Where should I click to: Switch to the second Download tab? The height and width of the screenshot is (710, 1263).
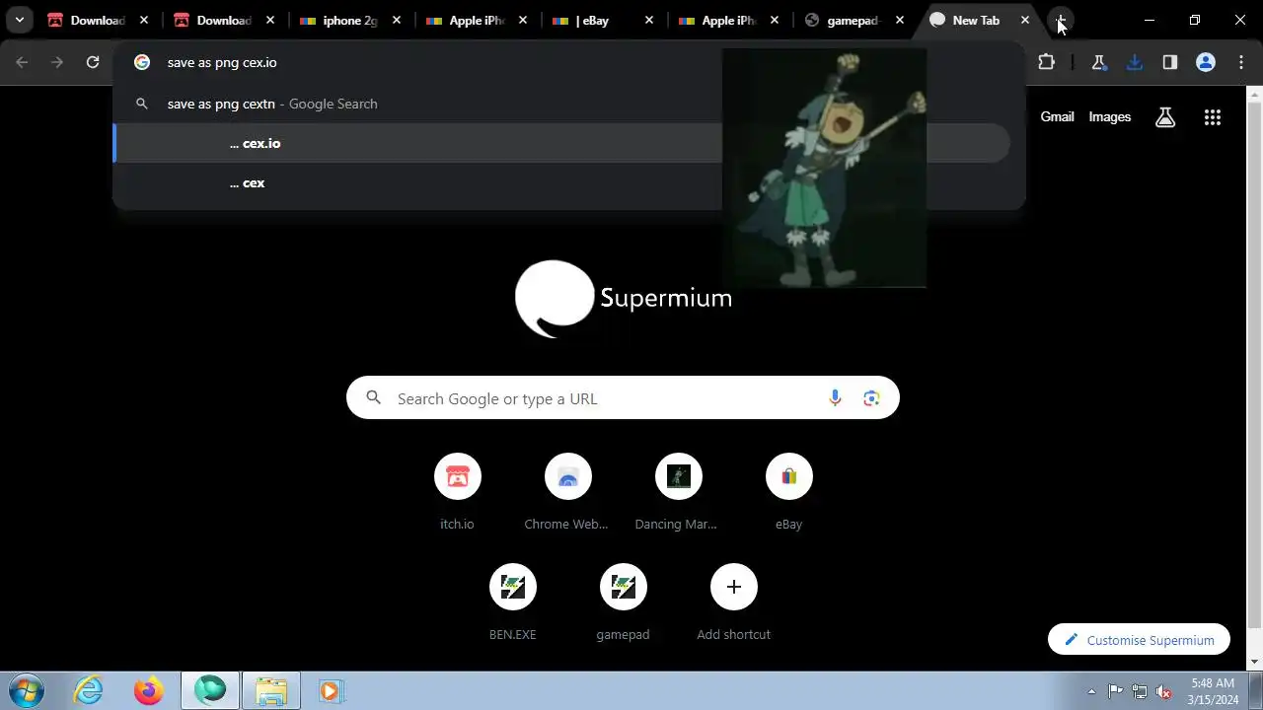[224, 20]
